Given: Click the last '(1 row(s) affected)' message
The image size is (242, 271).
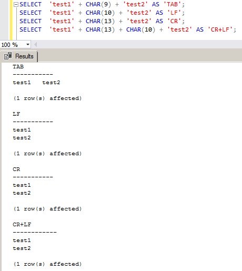Looking at the screenshot, I should point(47,264).
